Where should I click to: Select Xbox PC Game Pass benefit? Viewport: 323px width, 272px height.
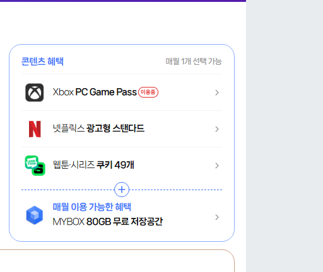point(122,93)
